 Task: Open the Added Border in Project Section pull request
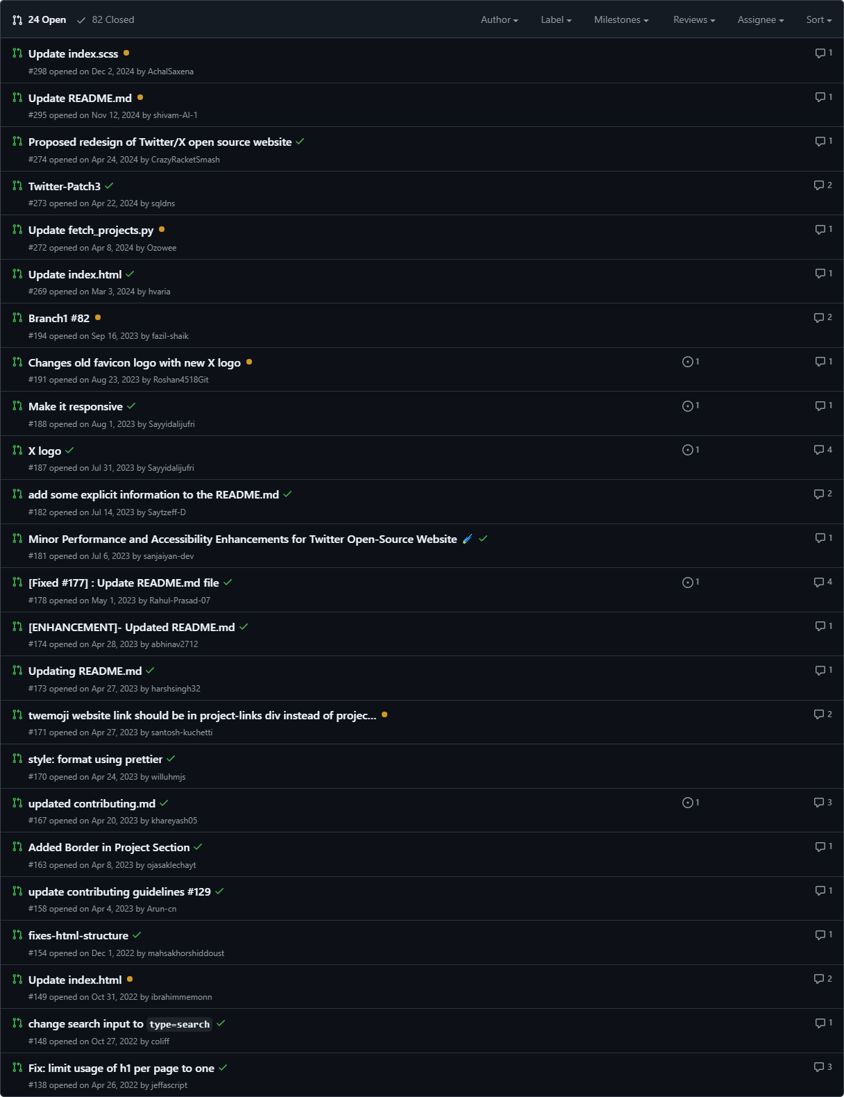coord(109,847)
